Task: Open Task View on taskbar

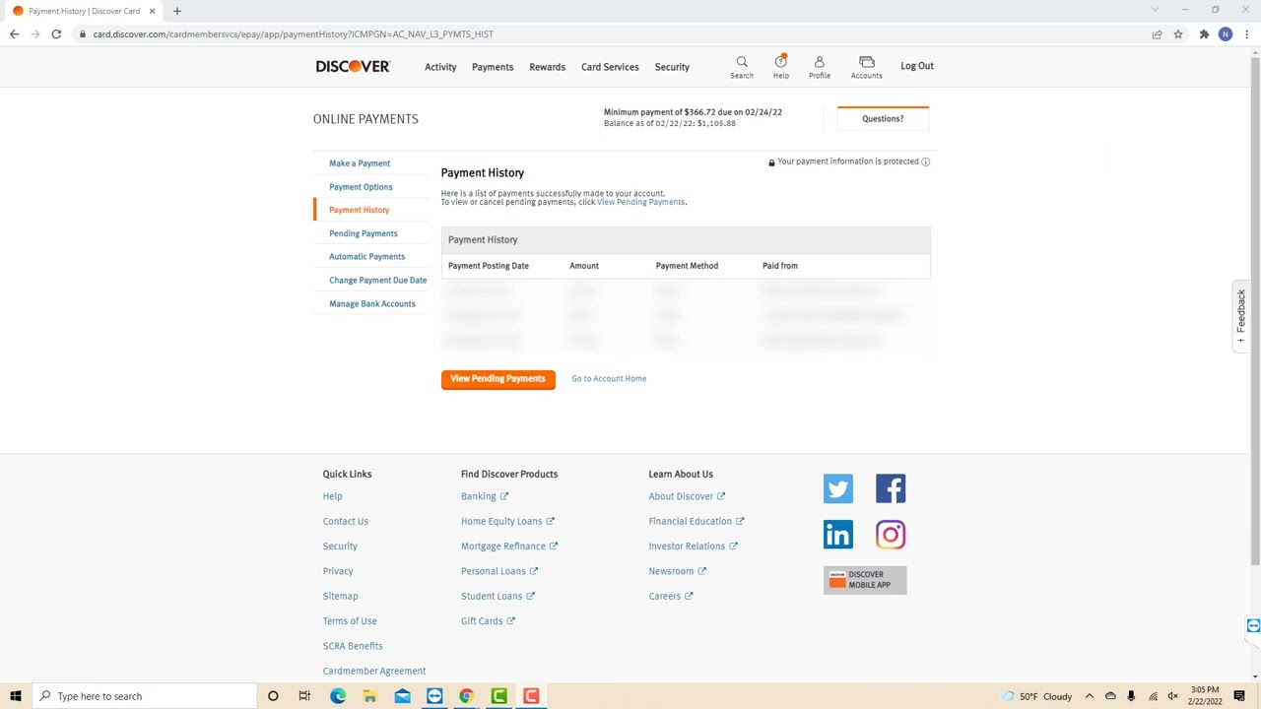Action: 304,696
